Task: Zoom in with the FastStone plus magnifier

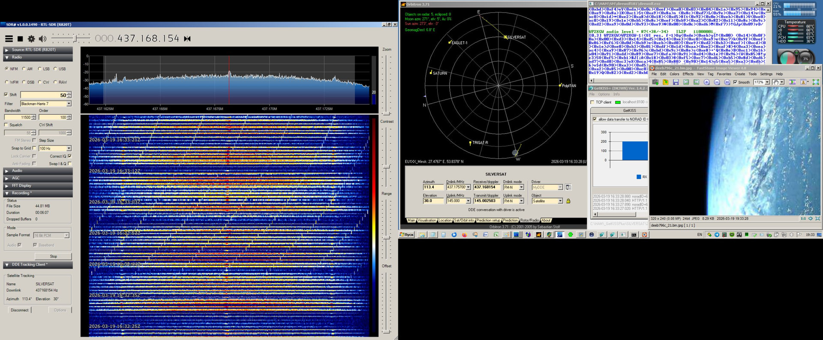Action: click(x=706, y=82)
